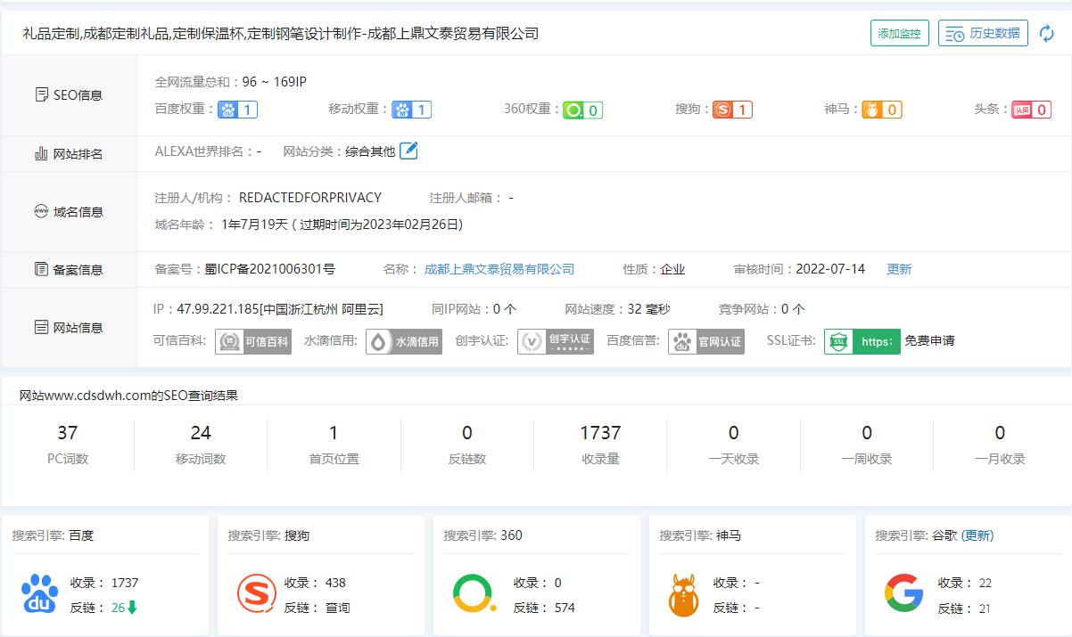Viewport: 1072px width, 637px height.
Task: Click the 官网认证 Baidu badge
Action: click(x=706, y=341)
